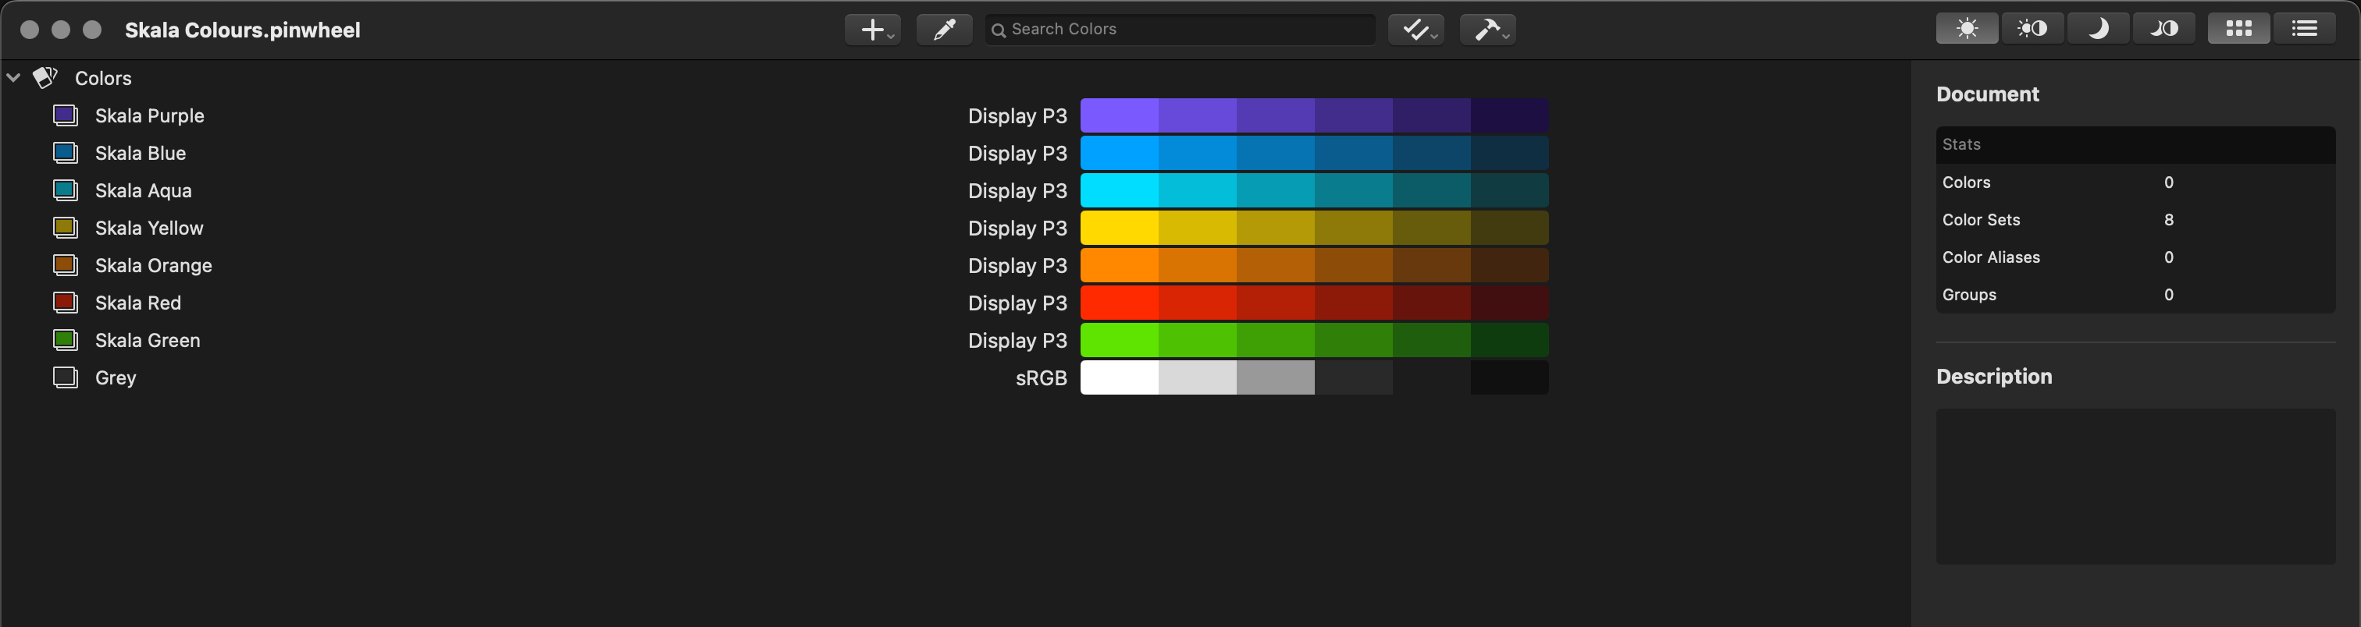Select the Skala Red row label
The height and width of the screenshot is (627, 2361).
click(137, 304)
